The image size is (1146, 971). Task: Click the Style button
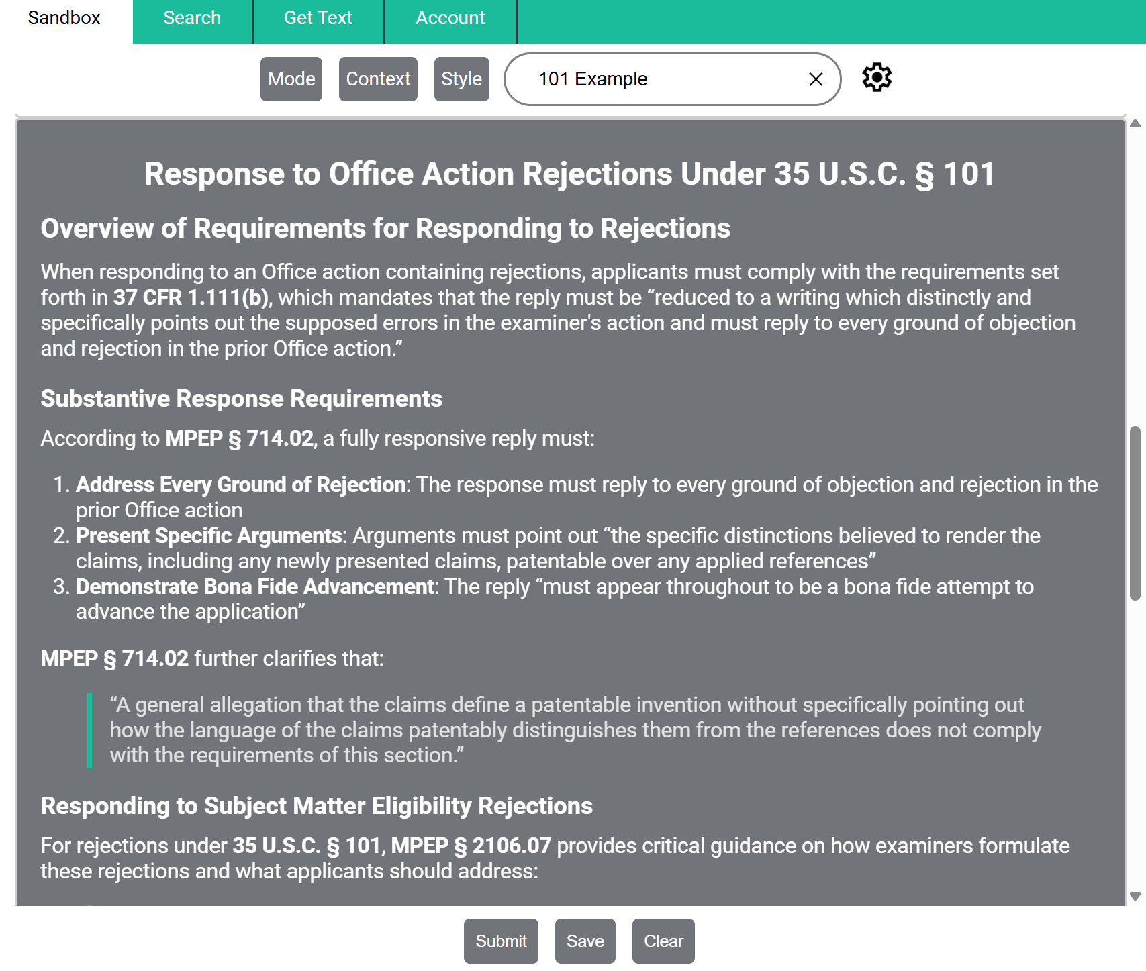click(461, 79)
